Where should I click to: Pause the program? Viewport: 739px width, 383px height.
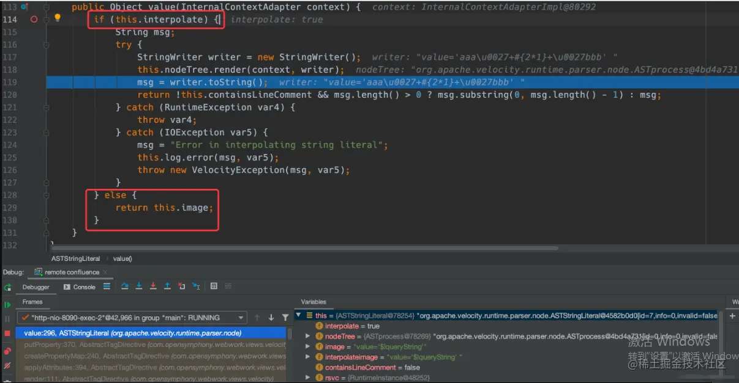tap(7, 318)
